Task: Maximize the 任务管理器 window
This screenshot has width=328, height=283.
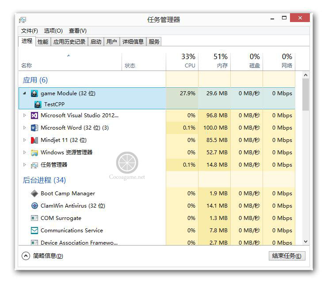Action: coord(284,18)
